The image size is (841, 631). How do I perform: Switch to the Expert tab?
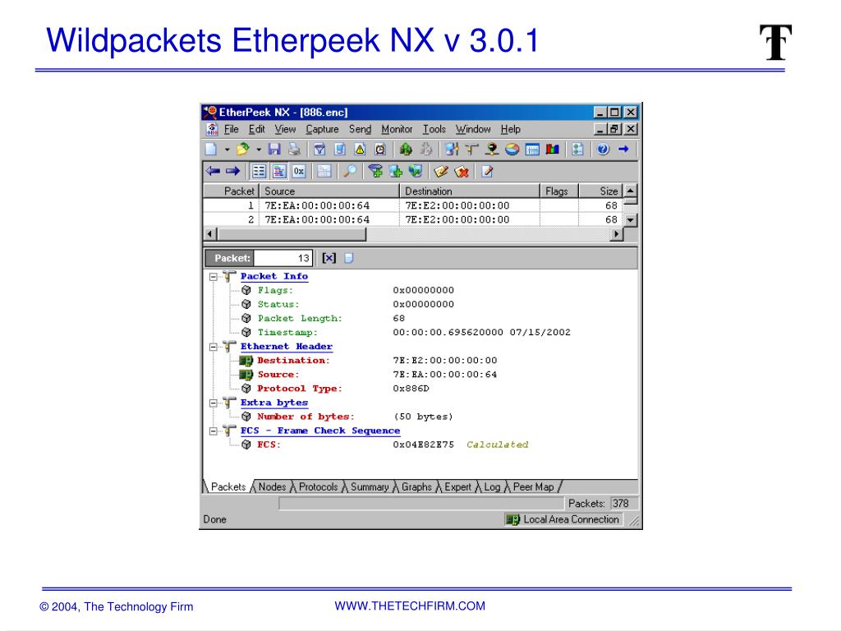tap(457, 486)
